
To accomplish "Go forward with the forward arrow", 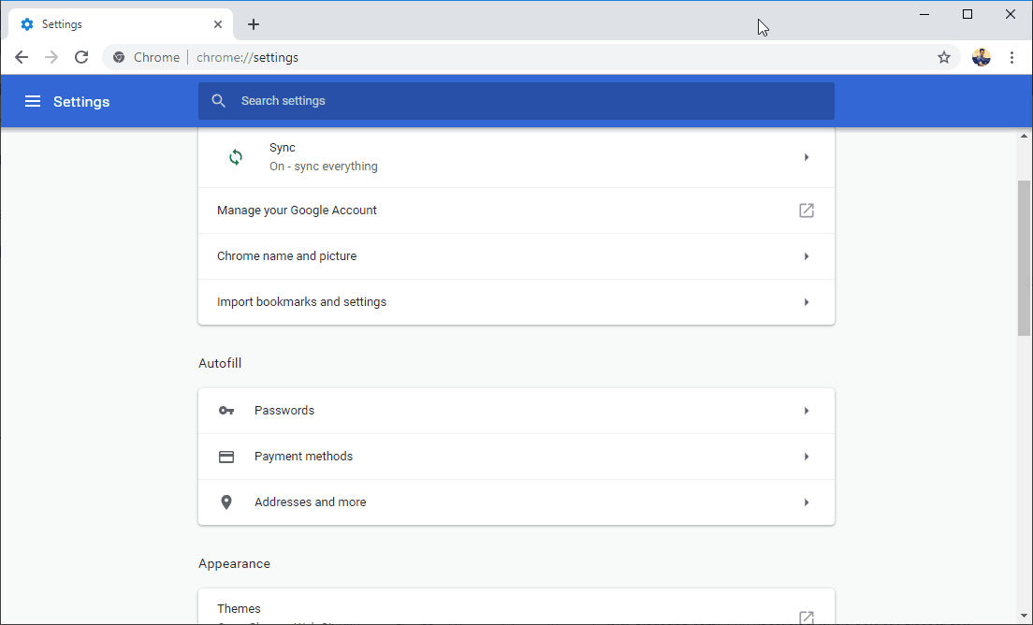I will point(51,57).
